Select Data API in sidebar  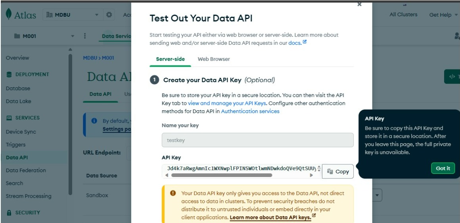[17, 158]
